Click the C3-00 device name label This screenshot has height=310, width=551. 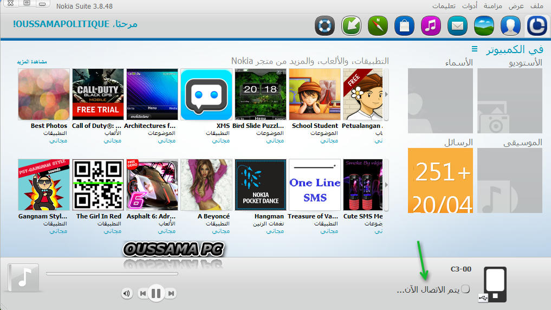click(x=461, y=269)
